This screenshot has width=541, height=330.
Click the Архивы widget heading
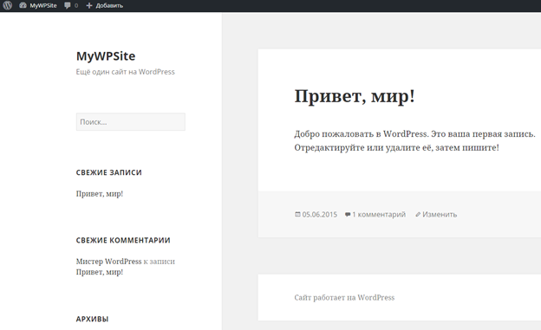[92, 319]
